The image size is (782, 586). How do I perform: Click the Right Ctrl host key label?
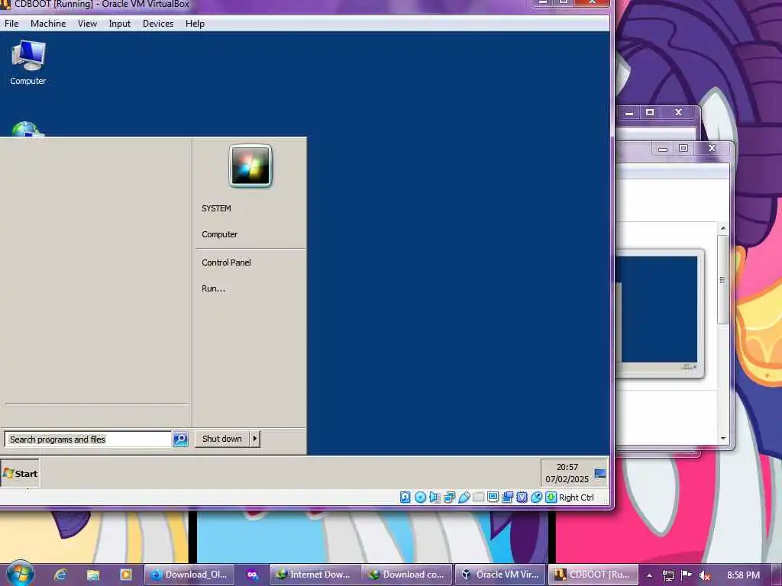point(576,497)
